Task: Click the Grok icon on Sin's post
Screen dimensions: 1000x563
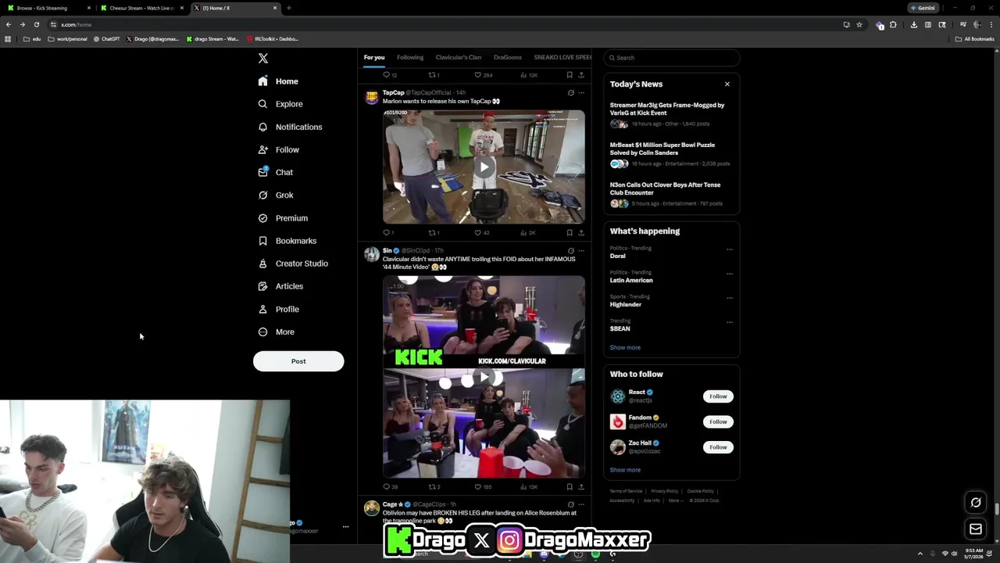Action: [570, 251]
